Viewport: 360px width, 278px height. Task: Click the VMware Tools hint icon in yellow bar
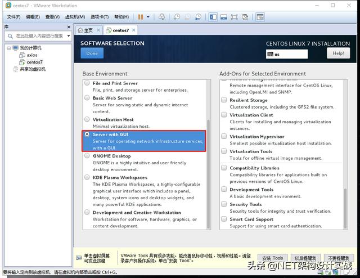pyautogui.click(x=79, y=258)
